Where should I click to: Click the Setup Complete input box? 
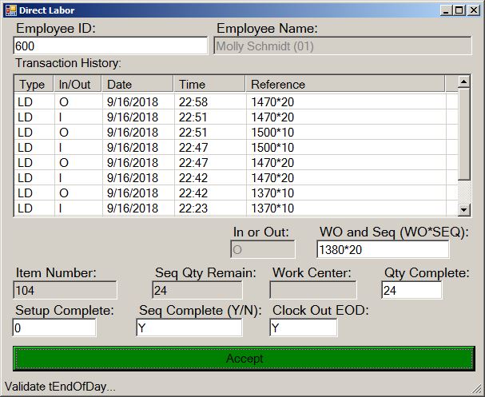pyautogui.click(x=54, y=328)
